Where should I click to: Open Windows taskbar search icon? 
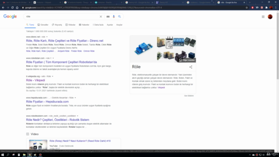click(x=8, y=155)
